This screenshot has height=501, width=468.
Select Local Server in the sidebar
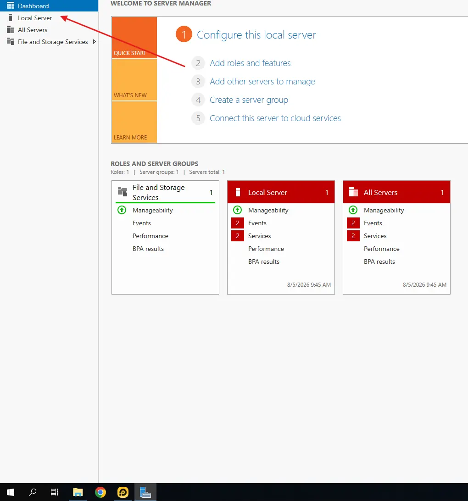click(x=49, y=18)
